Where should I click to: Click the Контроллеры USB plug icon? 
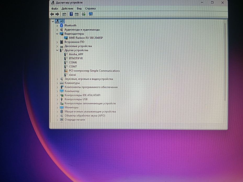pyautogui.click(x=62, y=99)
